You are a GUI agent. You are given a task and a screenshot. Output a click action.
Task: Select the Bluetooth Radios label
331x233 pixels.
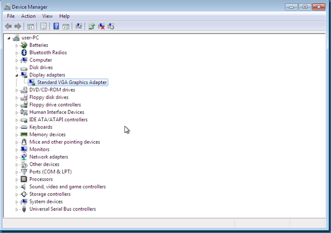click(x=48, y=53)
